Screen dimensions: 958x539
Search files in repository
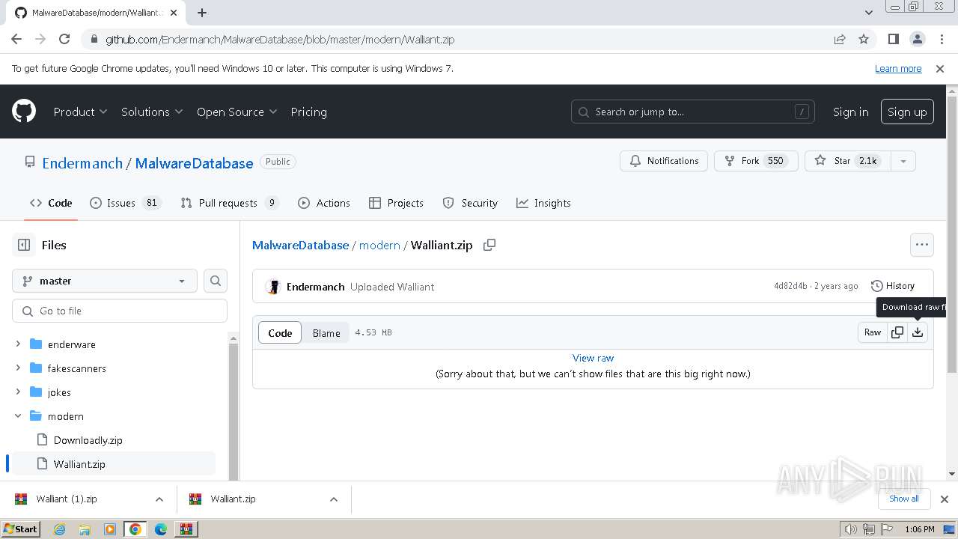216,281
